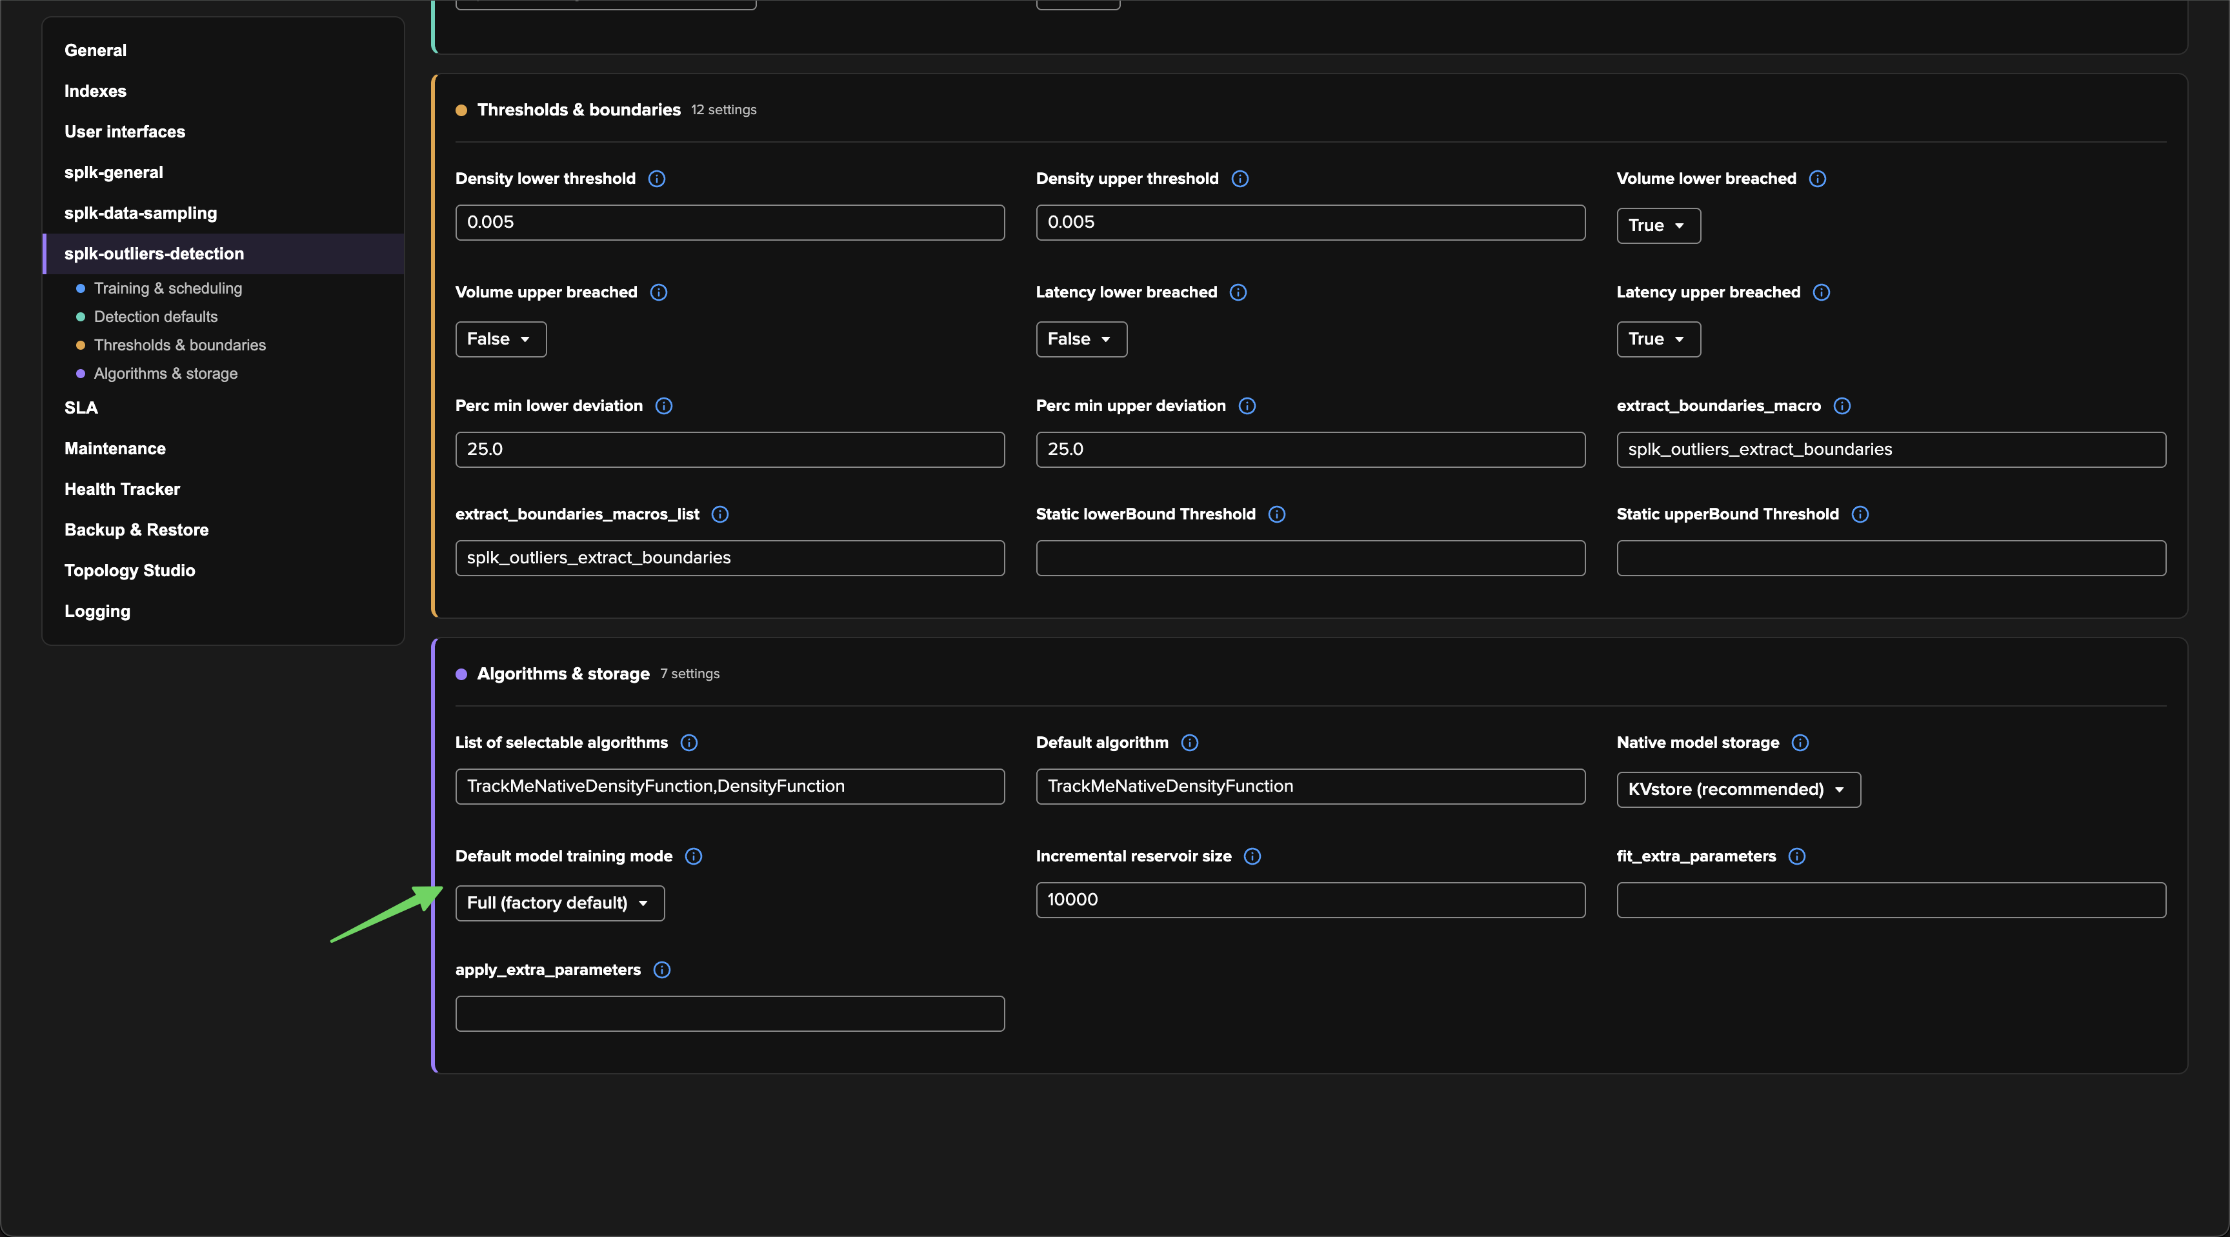This screenshot has width=2230, height=1237.
Task: Click info icon beside Latency lower breached
Action: coord(1238,292)
